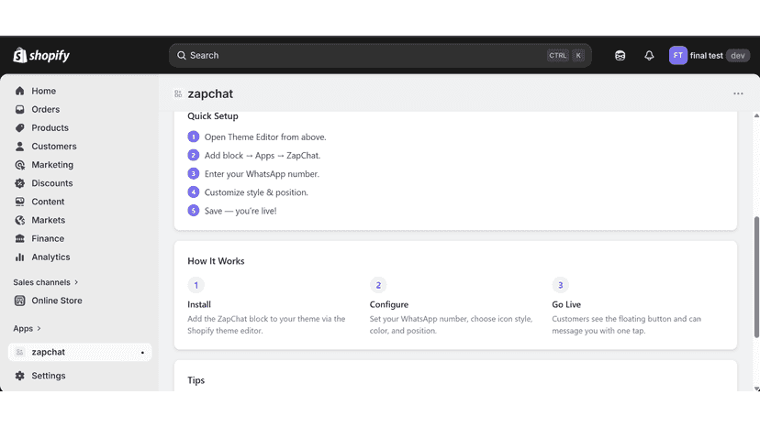Open Content in the sidebar
The image size is (760, 427).
[x=48, y=202]
